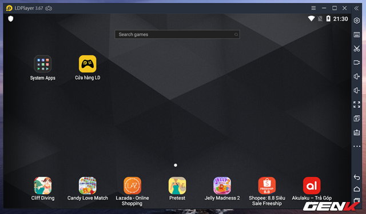Launch Cửa hàng LD store app
The height and width of the screenshot is (214, 366).
[87, 64]
